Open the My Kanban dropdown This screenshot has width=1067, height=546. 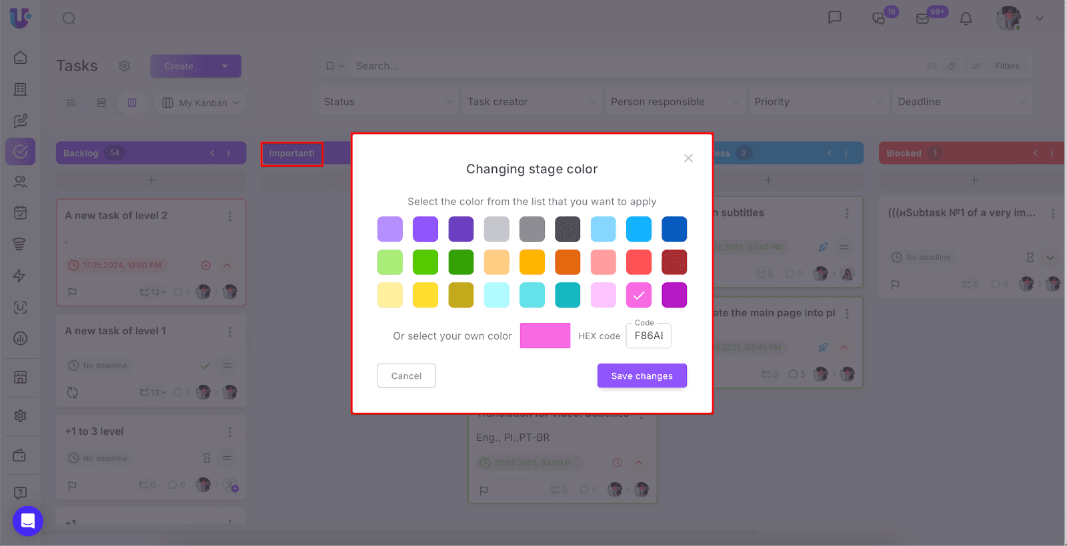[201, 103]
